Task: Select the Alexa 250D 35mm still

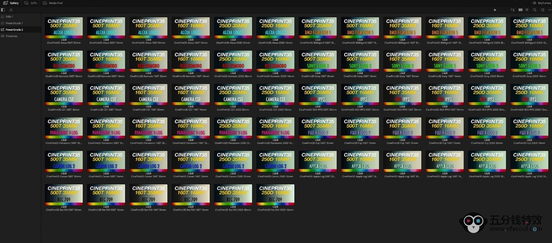Action: point(233,28)
